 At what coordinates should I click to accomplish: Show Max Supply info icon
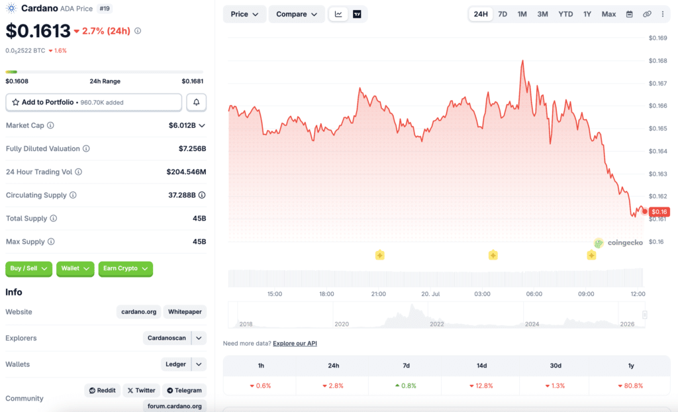pyautogui.click(x=51, y=242)
